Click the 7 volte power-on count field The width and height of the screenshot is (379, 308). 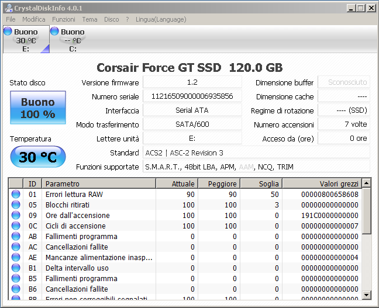[344, 124]
